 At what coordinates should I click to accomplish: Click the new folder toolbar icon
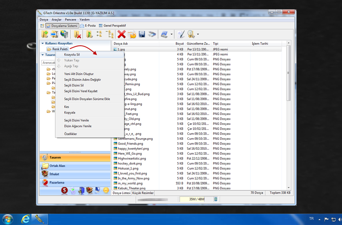tap(44, 35)
